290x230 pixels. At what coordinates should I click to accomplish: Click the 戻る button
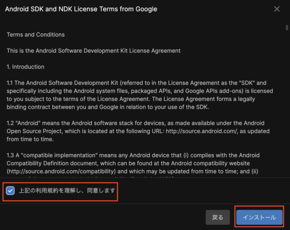pos(217,217)
